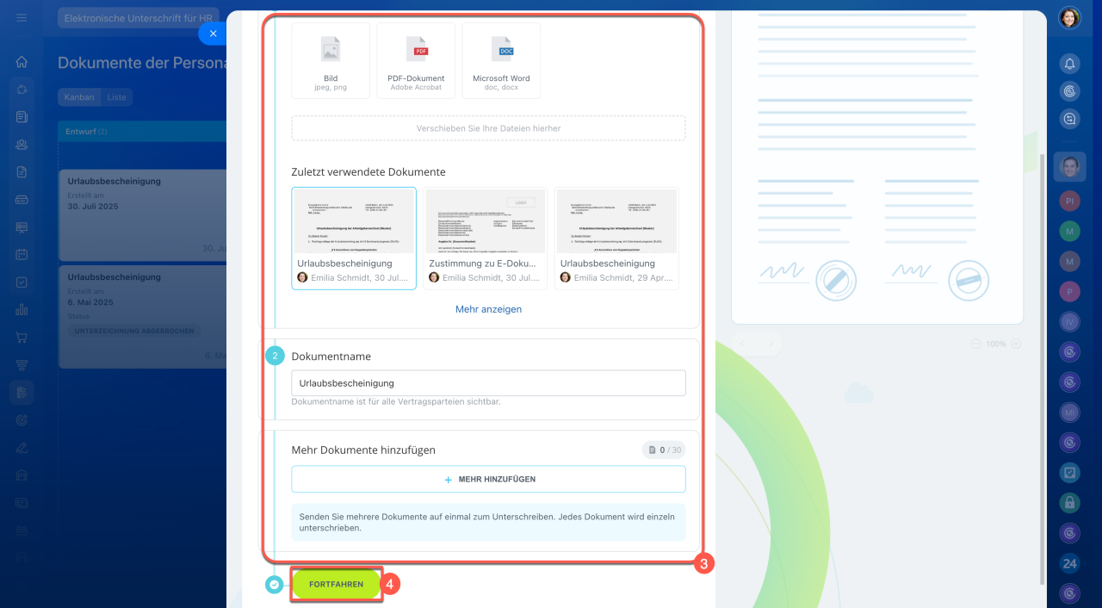The width and height of the screenshot is (1102, 608).
Task: Select the 'Zustimmung zu E-Doku...' document thumbnail
Action: [x=486, y=239]
